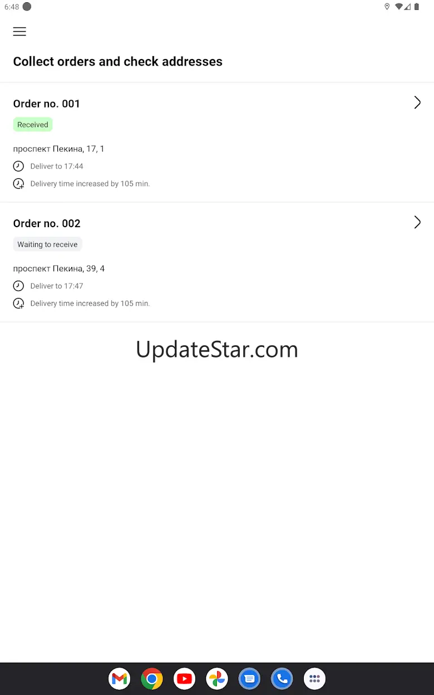Open the Messages app in taskbar
The image size is (434, 695).
pos(249,679)
